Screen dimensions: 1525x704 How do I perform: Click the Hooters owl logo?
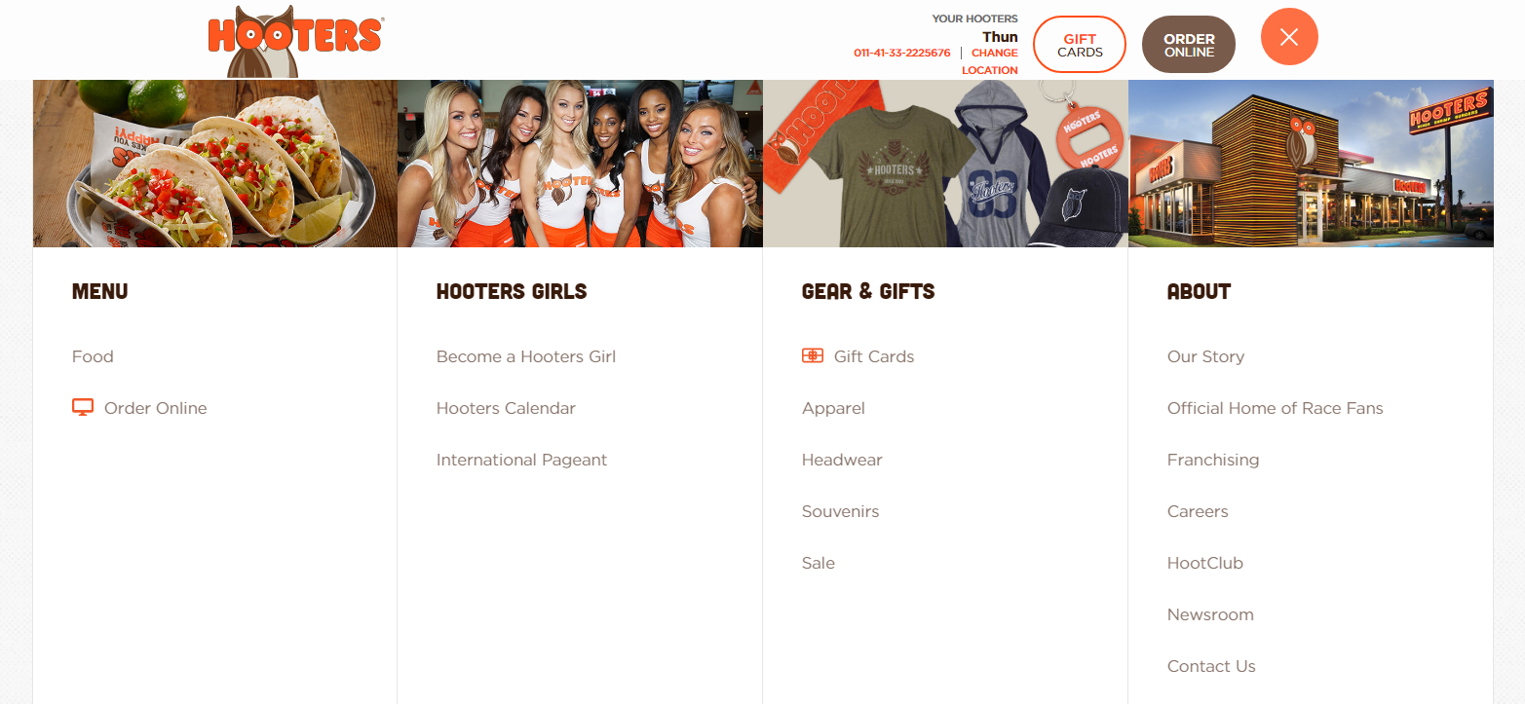click(x=295, y=41)
